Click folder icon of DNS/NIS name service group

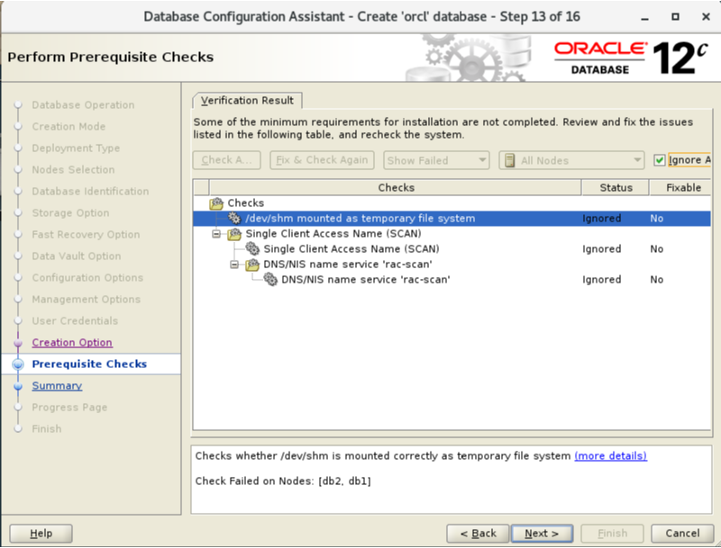tap(252, 265)
